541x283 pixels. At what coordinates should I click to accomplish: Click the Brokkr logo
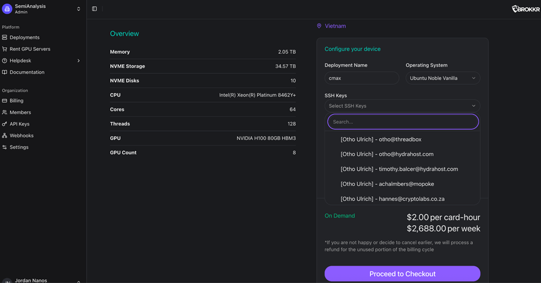point(525,9)
